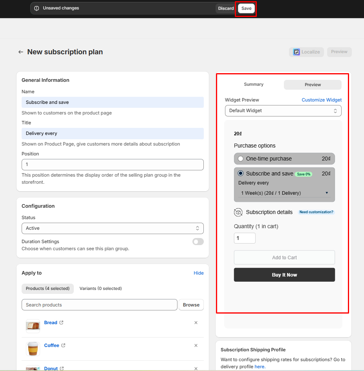Select Subscribe and save radio option
This screenshot has height=371, width=364.
point(241,174)
